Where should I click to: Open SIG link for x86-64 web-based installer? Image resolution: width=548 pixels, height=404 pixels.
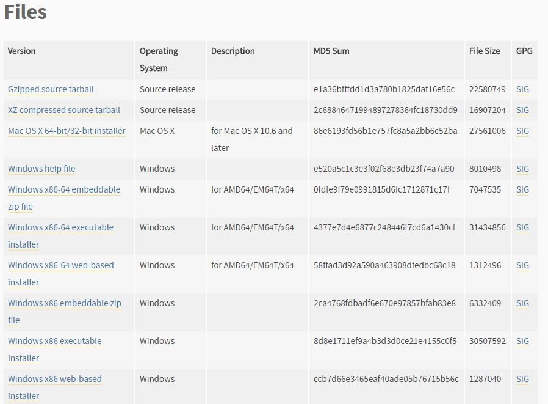pos(522,265)
